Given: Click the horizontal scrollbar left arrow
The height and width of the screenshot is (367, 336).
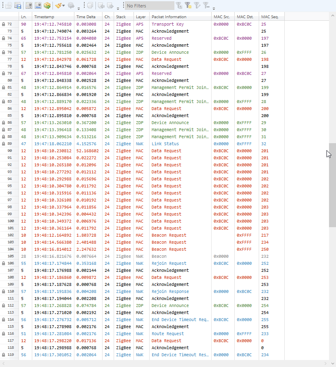Looking at the screenshot, I should click(3, 364).
